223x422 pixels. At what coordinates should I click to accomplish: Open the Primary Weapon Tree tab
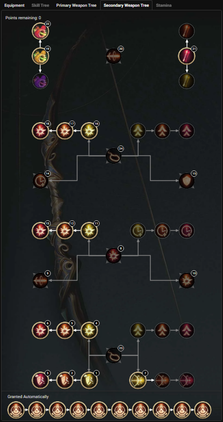76,5
